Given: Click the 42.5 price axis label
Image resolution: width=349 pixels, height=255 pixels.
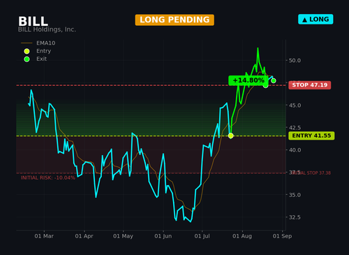Looking at the screenshot, I should pyautogui.click(x=295, y=128).
